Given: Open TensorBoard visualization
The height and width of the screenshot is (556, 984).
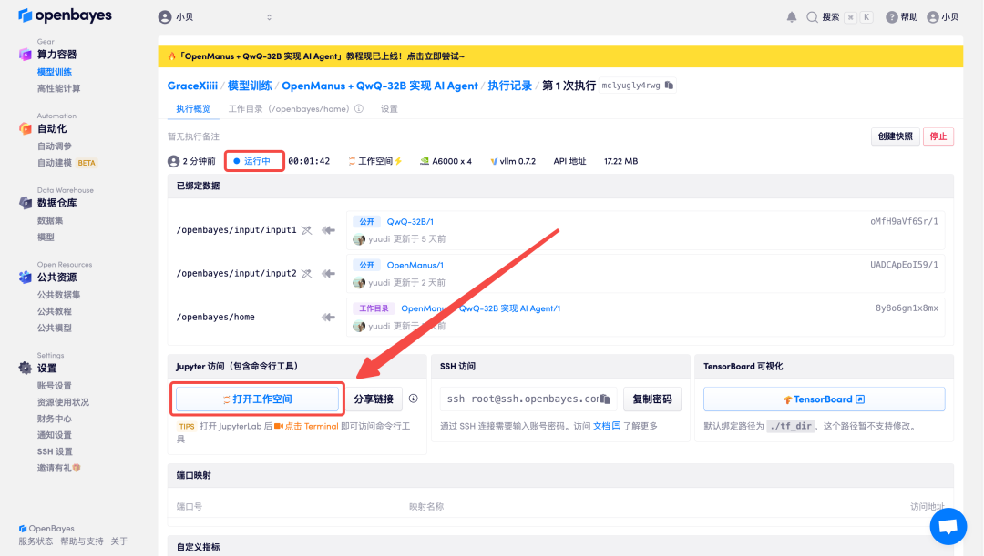Looking at the screenshot, I should tap(824, 399).
